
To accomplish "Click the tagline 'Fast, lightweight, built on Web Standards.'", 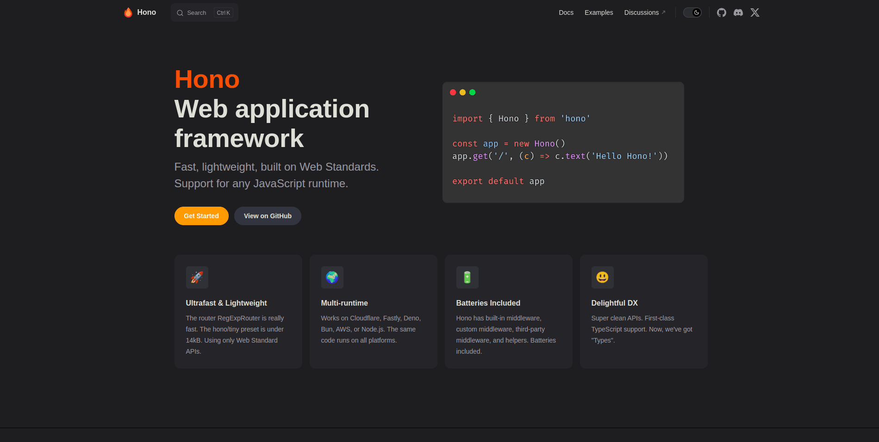I will click(x=277, y=167).
